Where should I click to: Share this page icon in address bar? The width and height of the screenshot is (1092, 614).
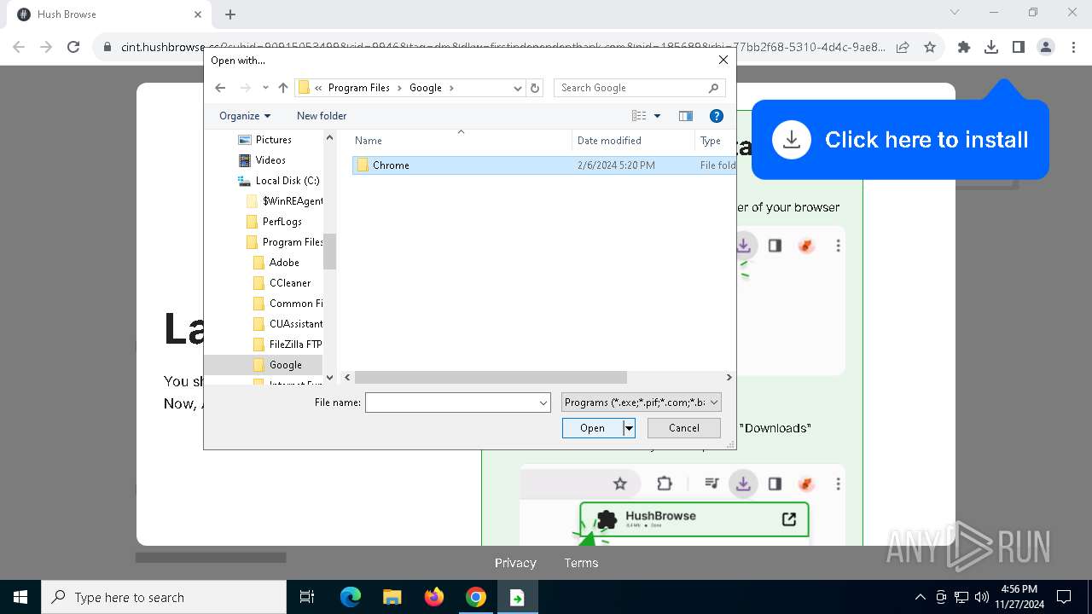[x=902, y=48]
